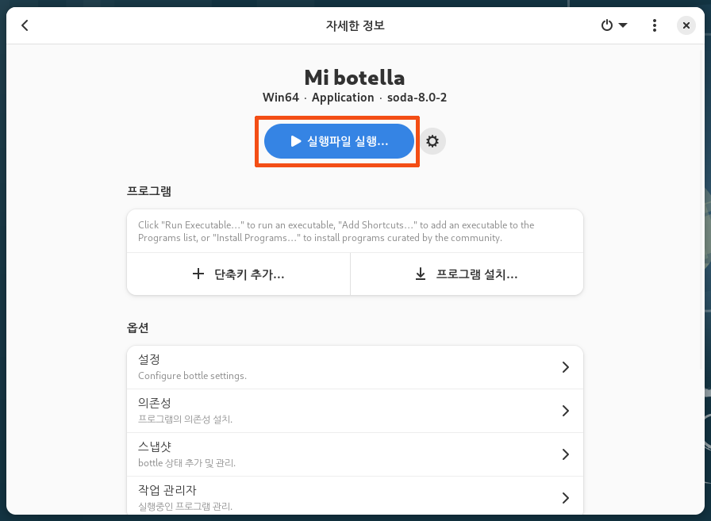Click the download icon for 프로그램 설치
Image resolution: width=711 pixels, height=521 pixels.
pos(421,274)
